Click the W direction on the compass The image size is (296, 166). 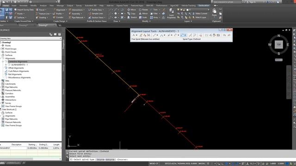[269, 45]
